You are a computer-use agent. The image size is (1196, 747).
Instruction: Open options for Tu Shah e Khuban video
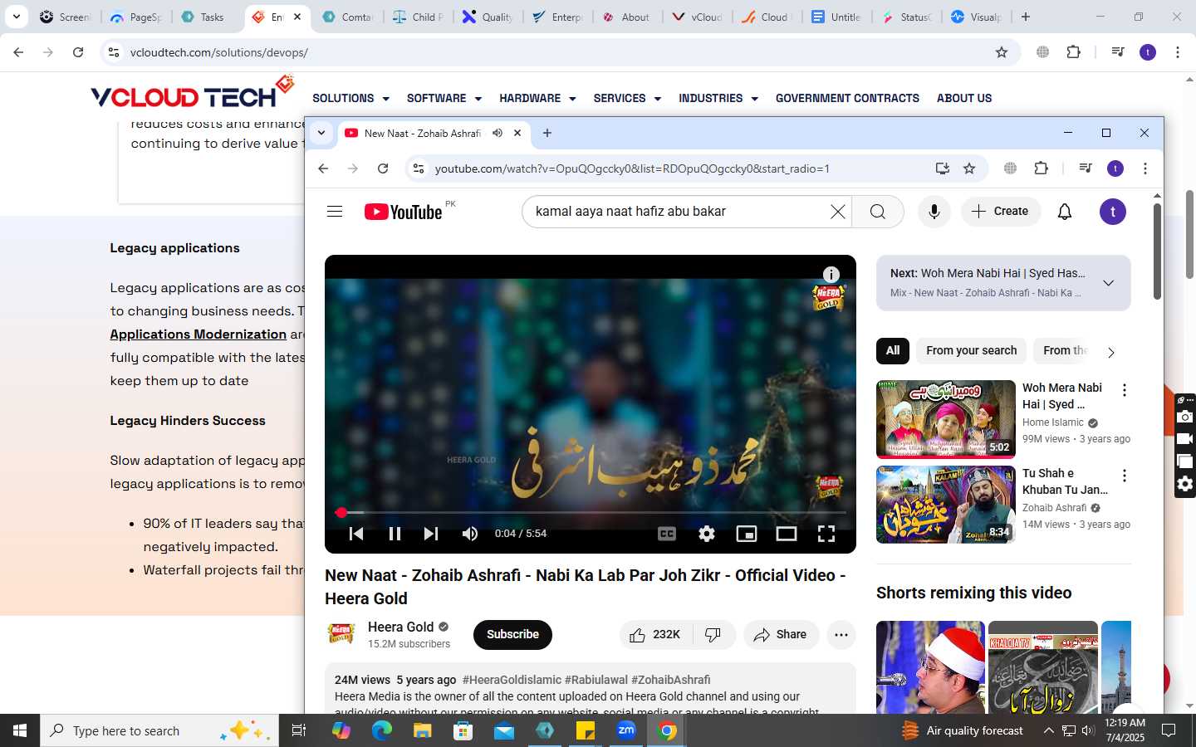tap(1125, 476)
